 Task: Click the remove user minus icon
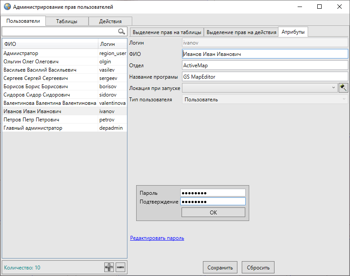pyautogui.click(x=120, y=267)
